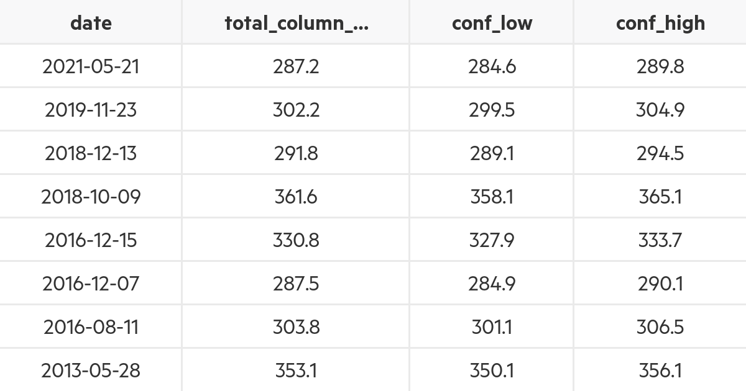Select the 2016-08-11 date cell

tap(91, 327)
